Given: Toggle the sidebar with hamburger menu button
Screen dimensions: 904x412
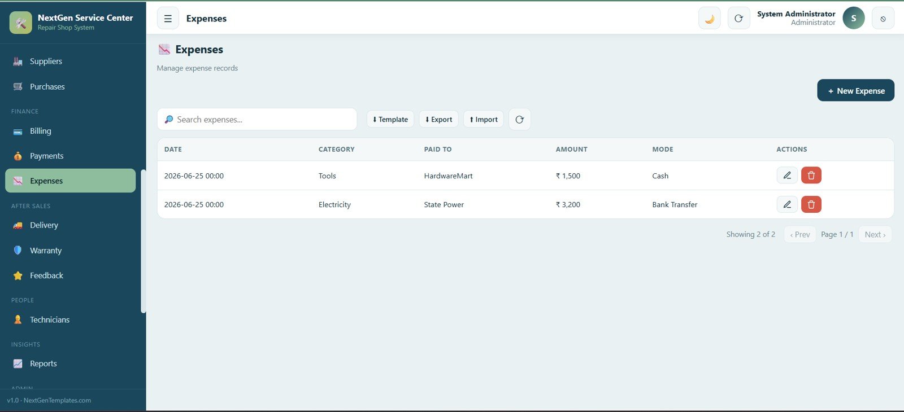Looking at the screenshot, I should pyautogui.click(x=168, y=19).
